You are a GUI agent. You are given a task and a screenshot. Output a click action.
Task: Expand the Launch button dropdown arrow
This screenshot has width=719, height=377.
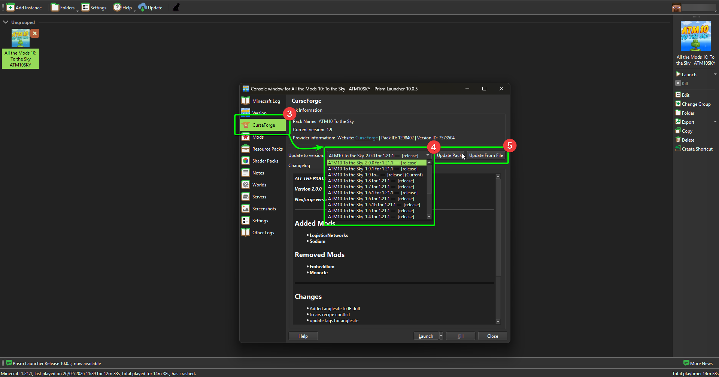(x=441, y=336)
